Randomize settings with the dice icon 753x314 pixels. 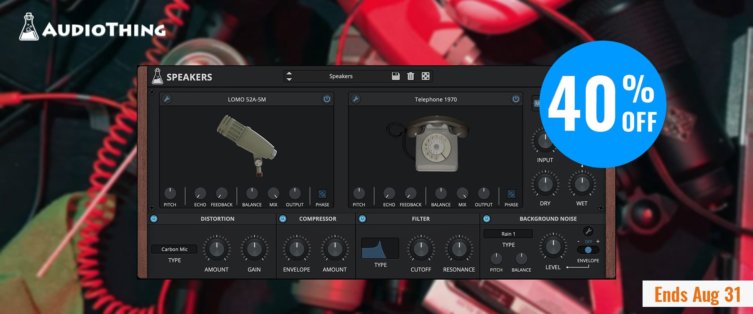pos(425,76)
